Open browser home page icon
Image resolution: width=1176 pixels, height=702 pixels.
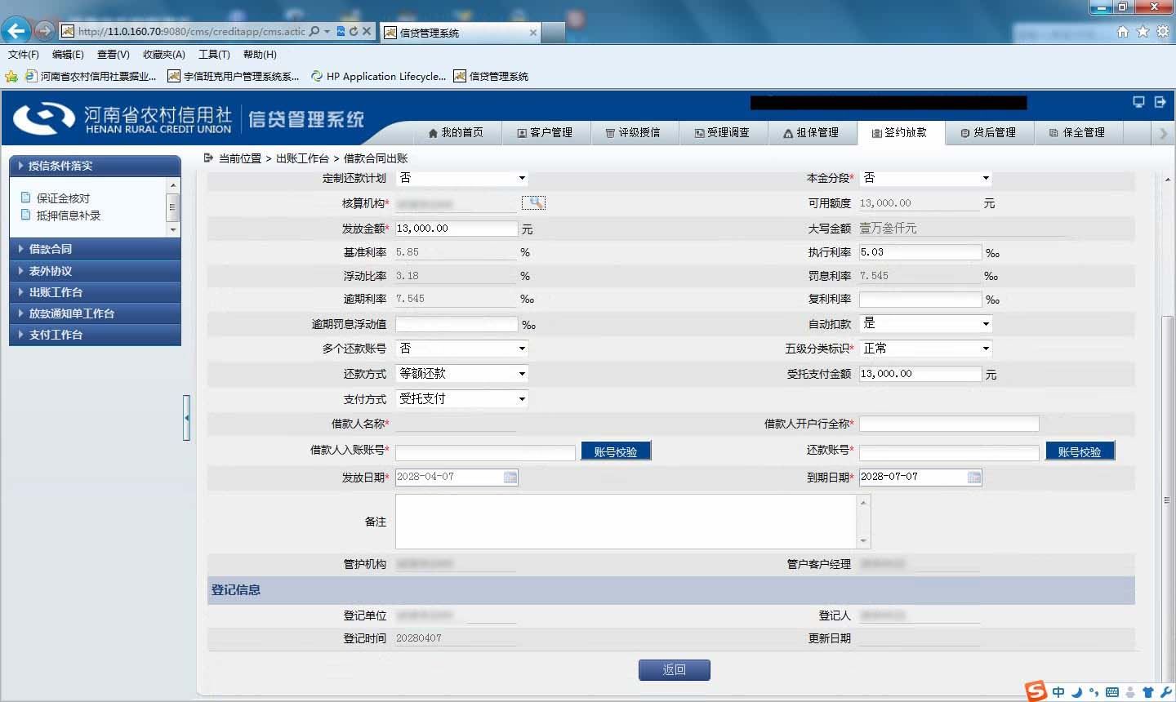tap(1123, 31)
